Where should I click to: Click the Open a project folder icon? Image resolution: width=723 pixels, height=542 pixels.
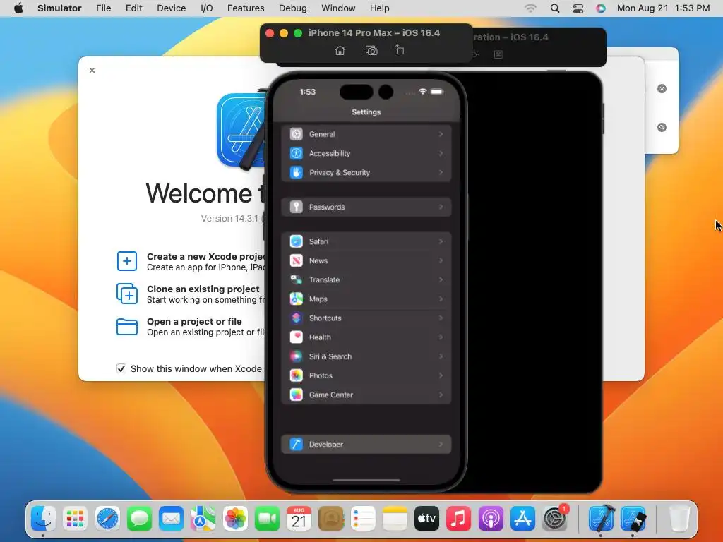127,327
